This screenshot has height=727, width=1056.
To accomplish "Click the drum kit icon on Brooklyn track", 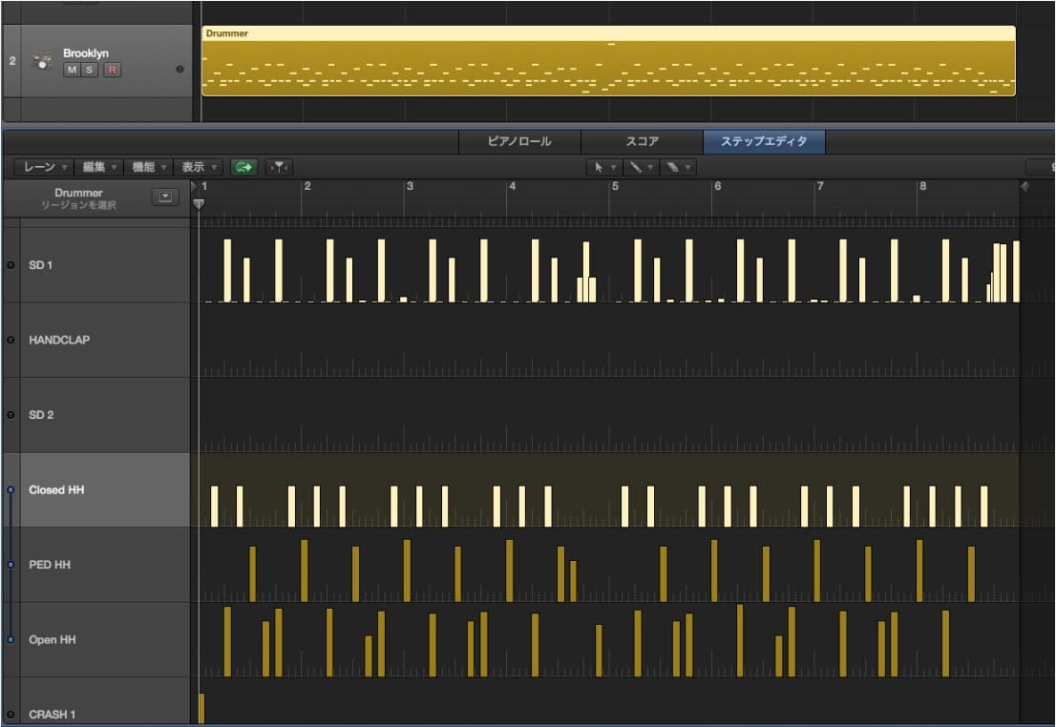I will coord(41,61).
